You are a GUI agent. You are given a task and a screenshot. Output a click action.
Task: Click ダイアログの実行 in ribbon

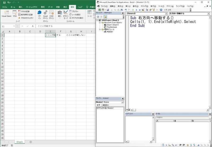tap(76, 18)
